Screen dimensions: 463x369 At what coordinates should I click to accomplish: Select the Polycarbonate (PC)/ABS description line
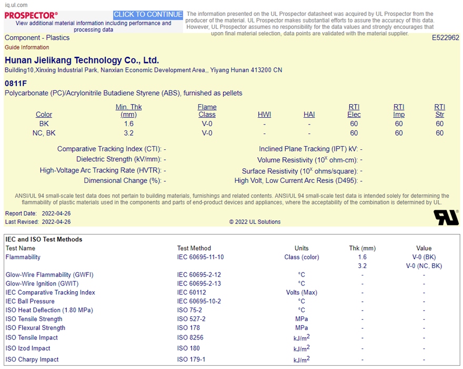coord(124,93)
